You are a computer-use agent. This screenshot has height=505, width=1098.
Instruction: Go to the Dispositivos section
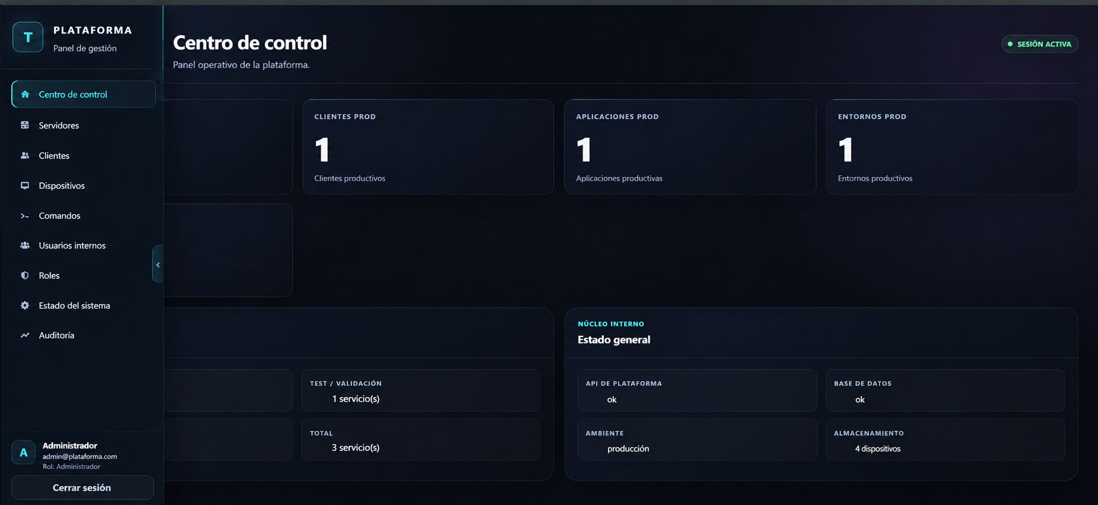pos(84,186)
